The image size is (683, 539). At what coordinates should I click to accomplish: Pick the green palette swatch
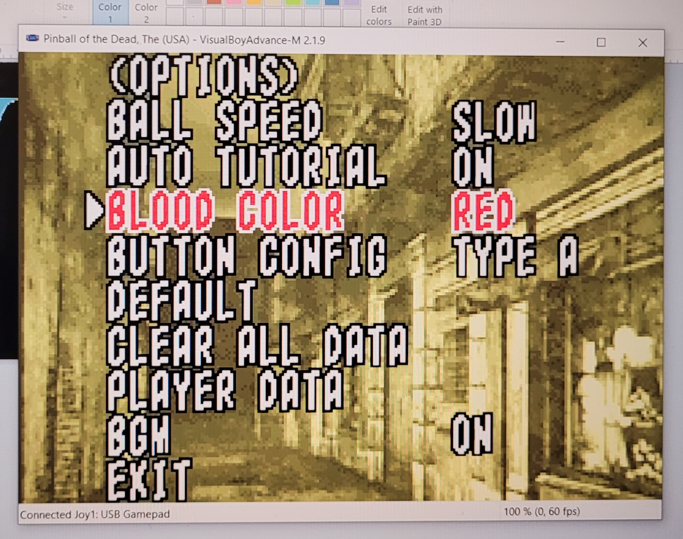pyautogui.click(x=293, y=3)
